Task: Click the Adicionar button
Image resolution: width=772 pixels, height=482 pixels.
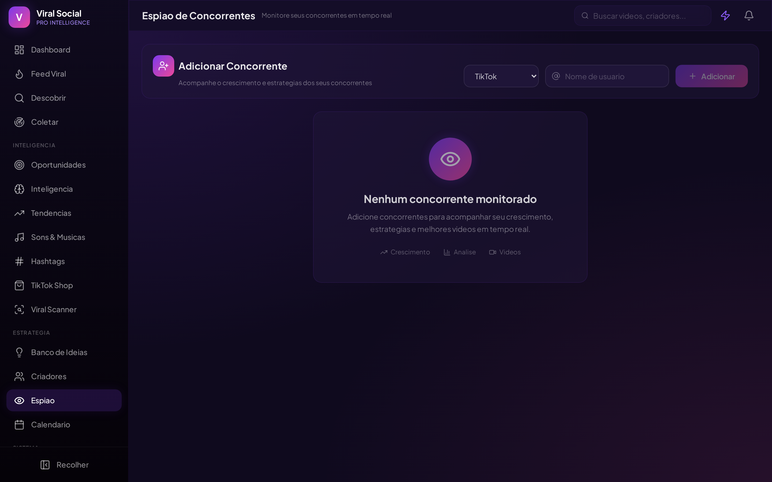Action: click(711, 76)
